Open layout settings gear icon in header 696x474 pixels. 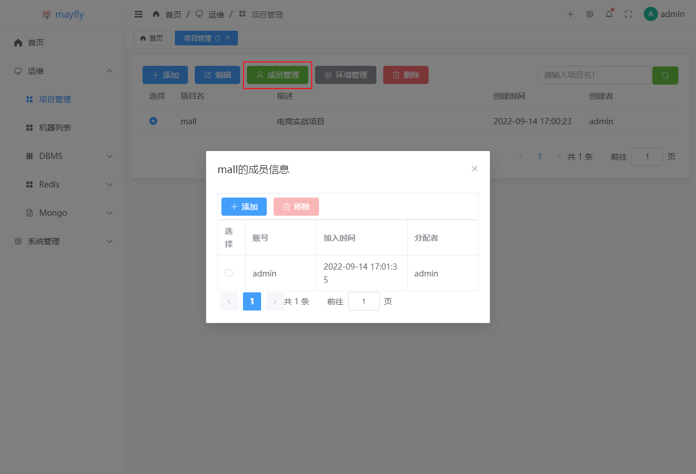point(590,14)
